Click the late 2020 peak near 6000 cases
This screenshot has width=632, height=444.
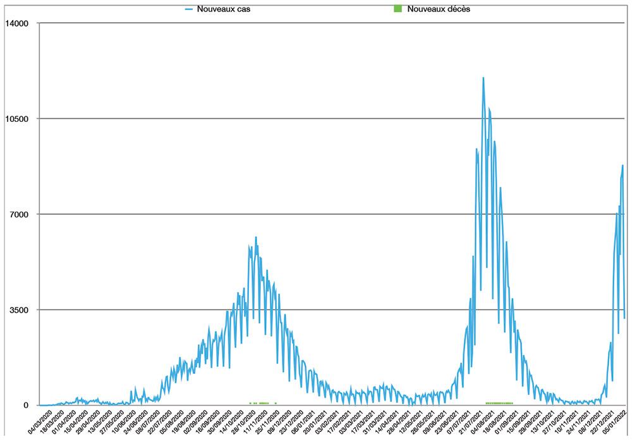(x=256, y=237)
